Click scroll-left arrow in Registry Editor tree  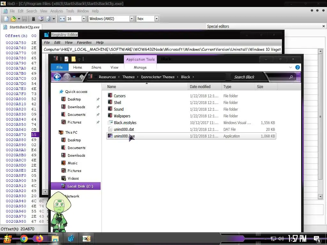pos(45,191)
